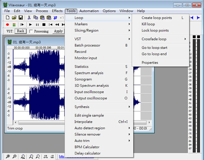204x160 pixels.
Task: Choose Go to loop start
Action: [160, 48]
